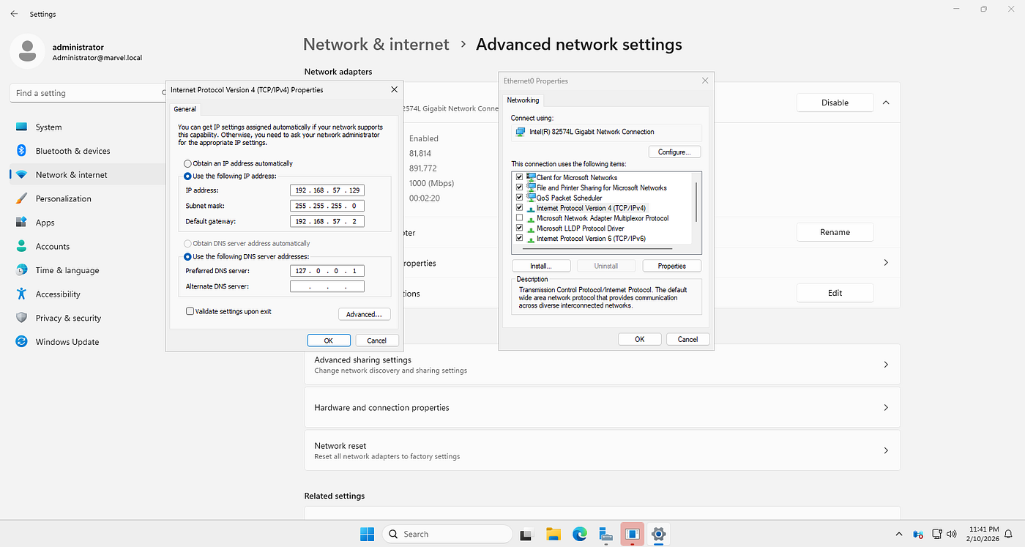This screenshot has height=547, width=1025.
Task: Click the Windows Start button
Action: click(367, 534)
